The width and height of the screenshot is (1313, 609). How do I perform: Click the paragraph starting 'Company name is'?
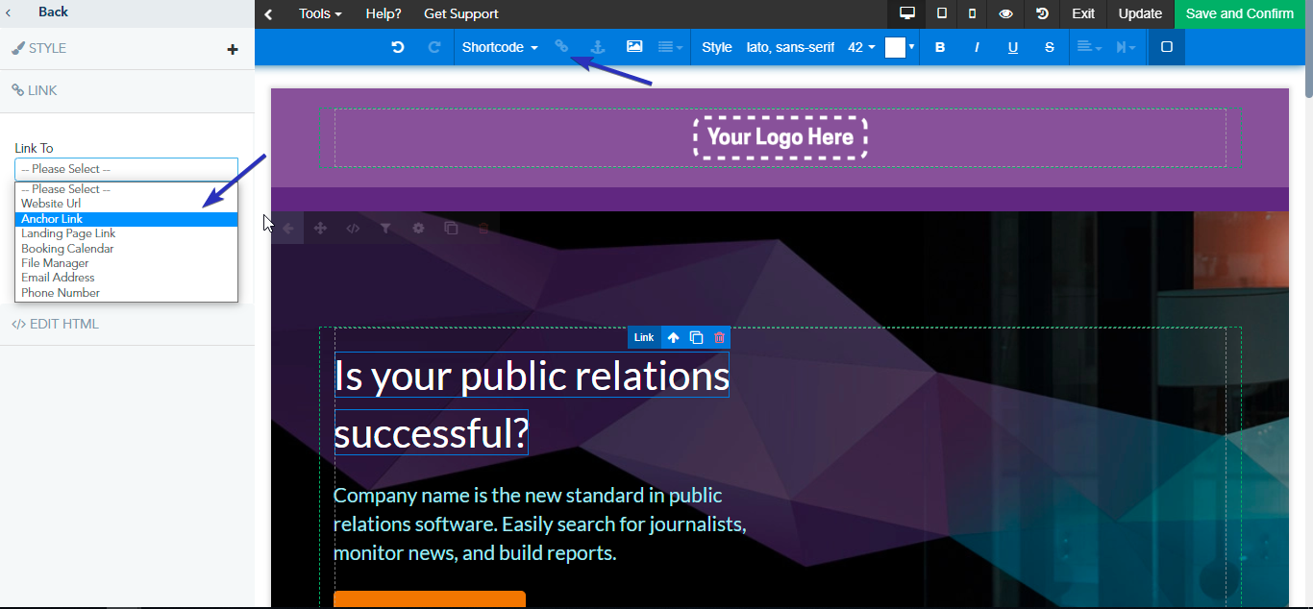[540, 524]
